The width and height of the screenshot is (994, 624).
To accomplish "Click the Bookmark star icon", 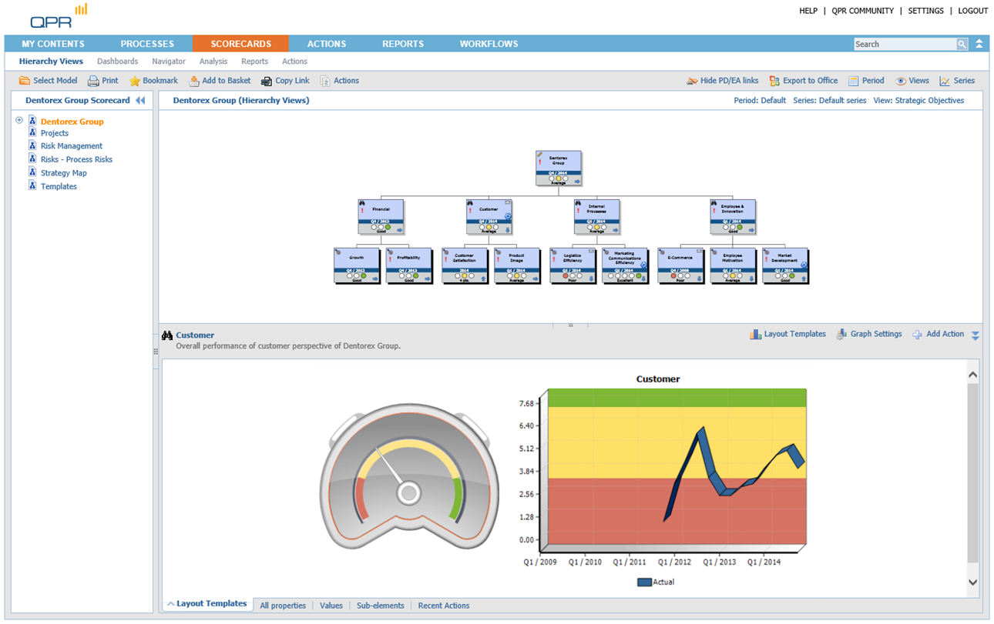I will click(135, 81).
